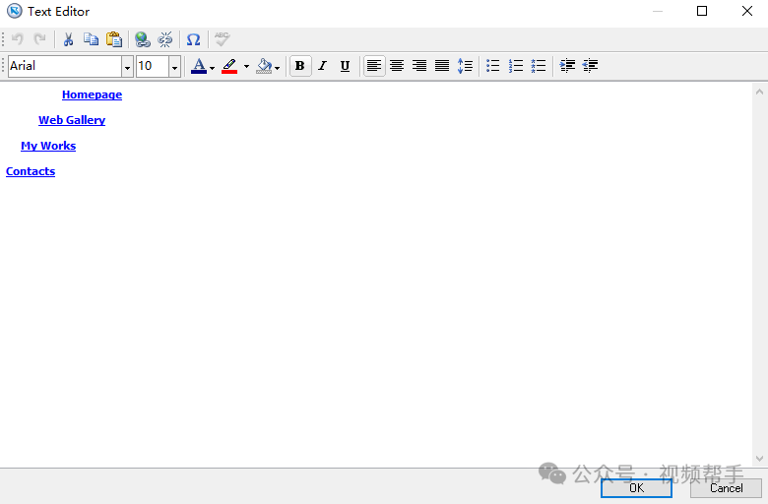
Task: Increase paragraph indent
Action: pyautogui.click(x=567, y=66)
